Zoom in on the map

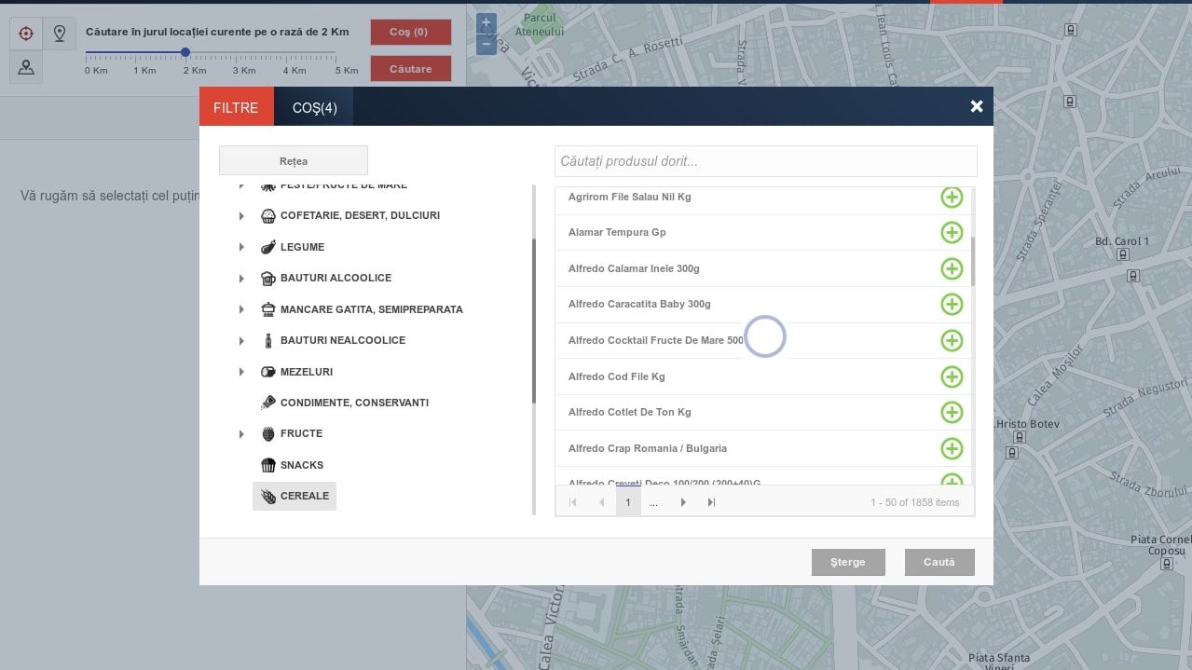(x=486, y=24)
